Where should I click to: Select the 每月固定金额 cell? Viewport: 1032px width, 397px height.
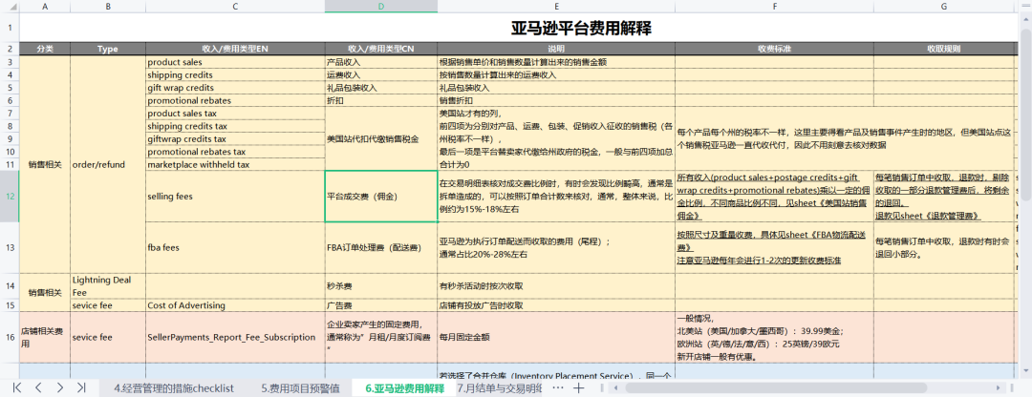tap(556, 337)
